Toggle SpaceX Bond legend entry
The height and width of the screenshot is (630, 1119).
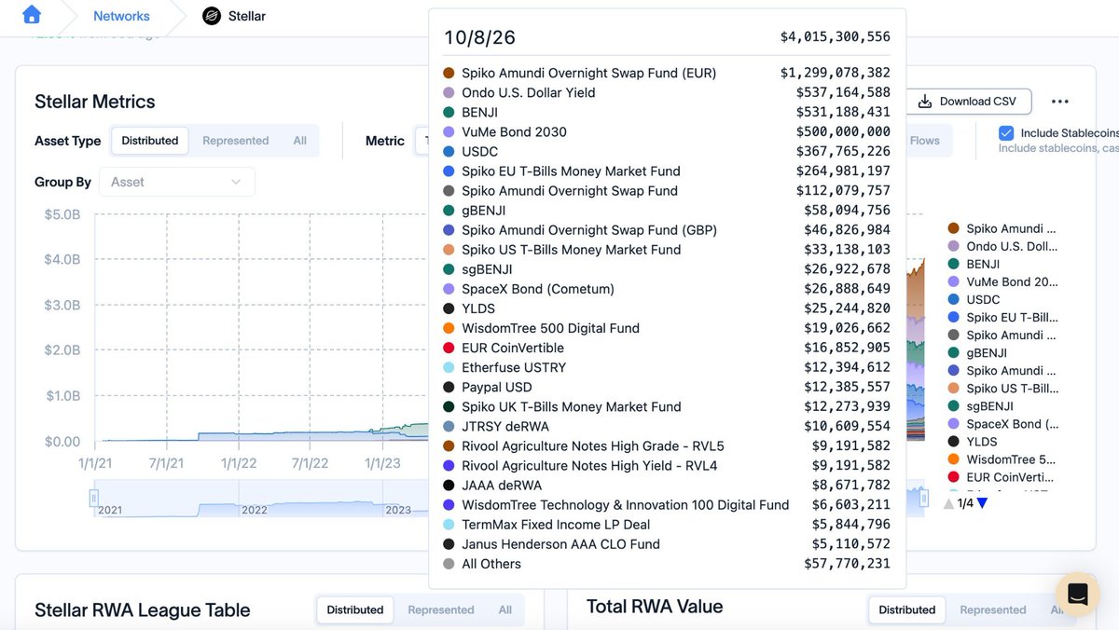(1002, 424)
